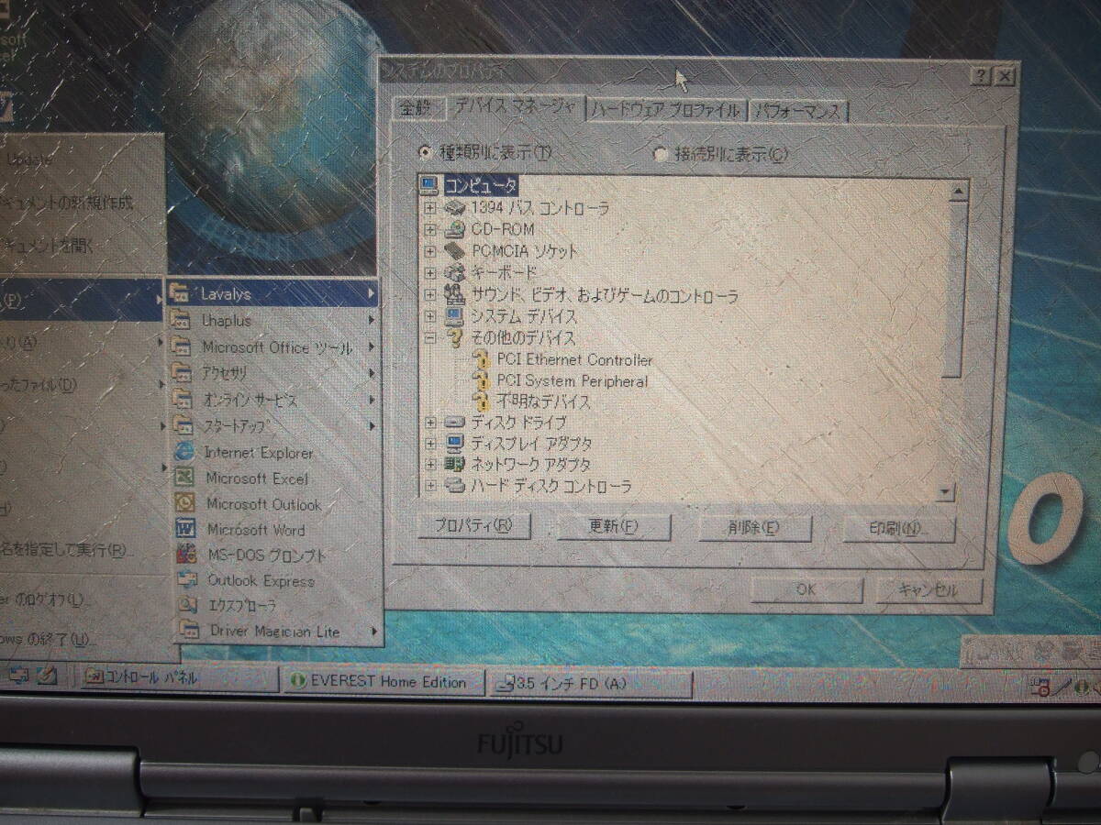1101x825 pixels.
Task: Click the PCMCIA socket device icon
Action: [455, 251]
